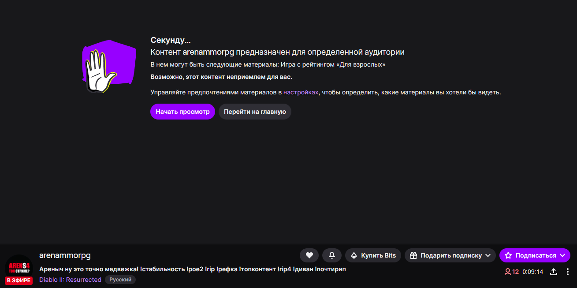
Task: Click the Возможно, этот контент неприемлем text
Action: 221,77
